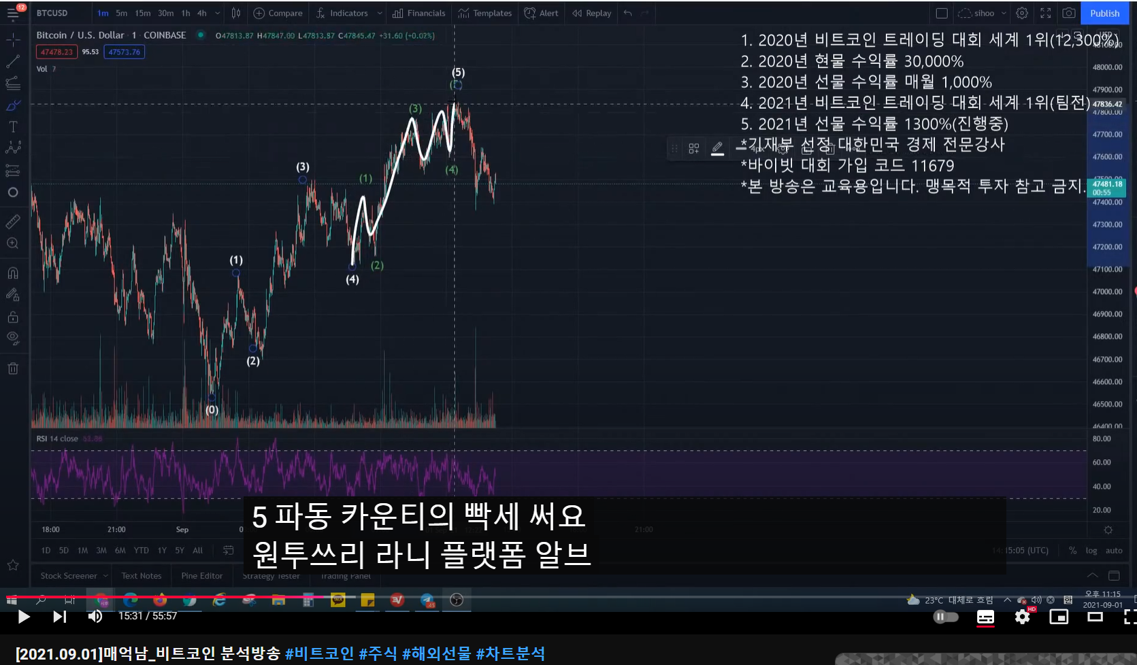This screenshot has height=665, width=1137.
Task: Open the Indicators dialog
Action: pyautogui.click(x=342, y=13)
